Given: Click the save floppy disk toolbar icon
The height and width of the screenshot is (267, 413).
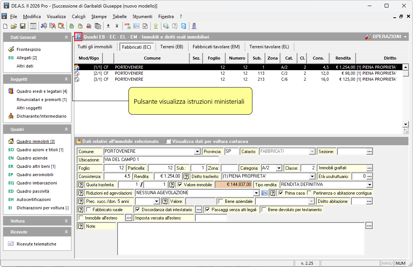Looking at the screenshot, I should click(x=23, y=26).
